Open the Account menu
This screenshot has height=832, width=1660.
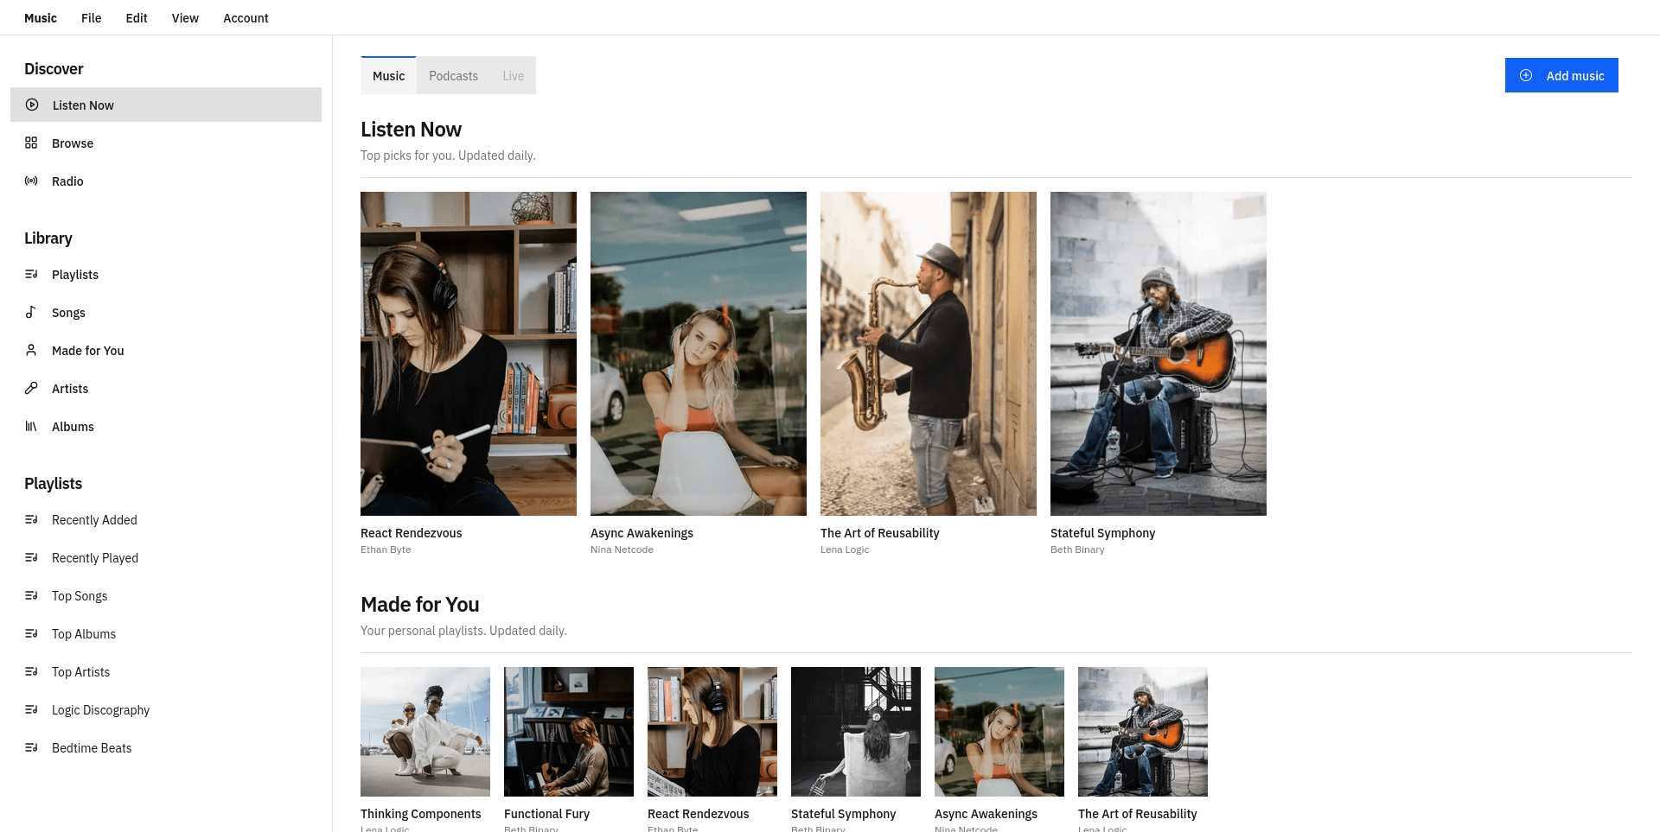(x=246, y=17)
